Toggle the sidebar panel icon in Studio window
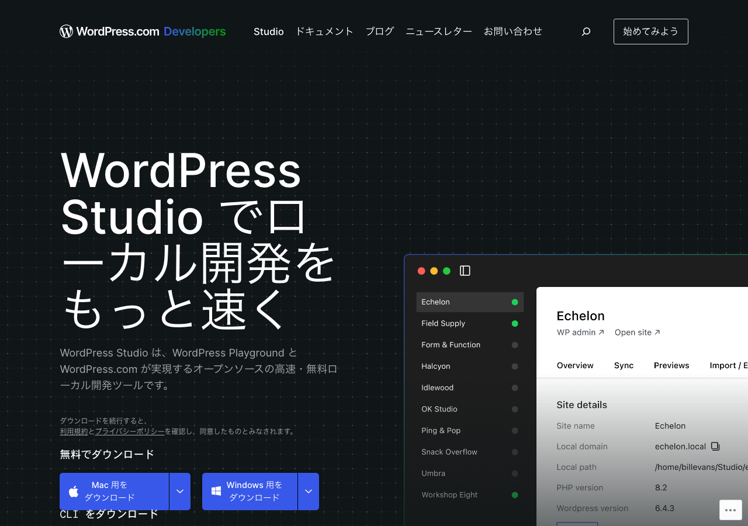The height and width of the screenshot is (526, 748). [x=465, y=271]
